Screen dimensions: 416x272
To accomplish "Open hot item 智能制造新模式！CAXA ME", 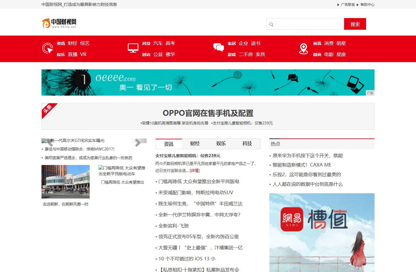I will pos(302,165).
